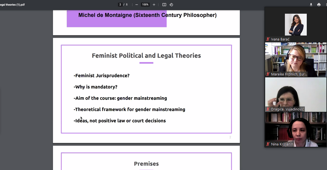The image size is (327, 170).
Task: Click the 100% zoom level field
Action: pyautogui.click(x=145, y=5)
